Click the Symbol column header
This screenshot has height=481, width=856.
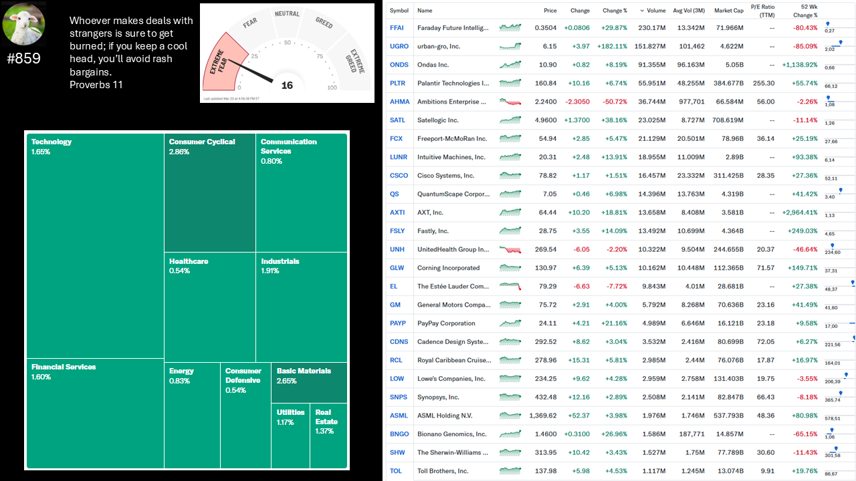coord(399,11)
